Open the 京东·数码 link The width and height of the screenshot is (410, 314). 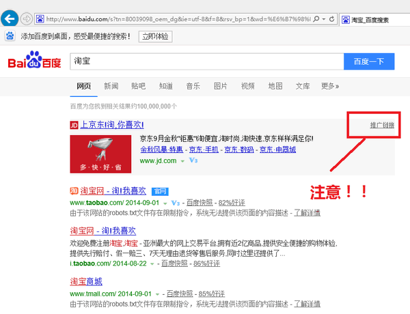click(x=239, y=149)
